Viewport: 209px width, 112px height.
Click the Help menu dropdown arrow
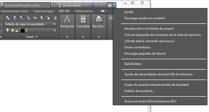pos(115,5)
